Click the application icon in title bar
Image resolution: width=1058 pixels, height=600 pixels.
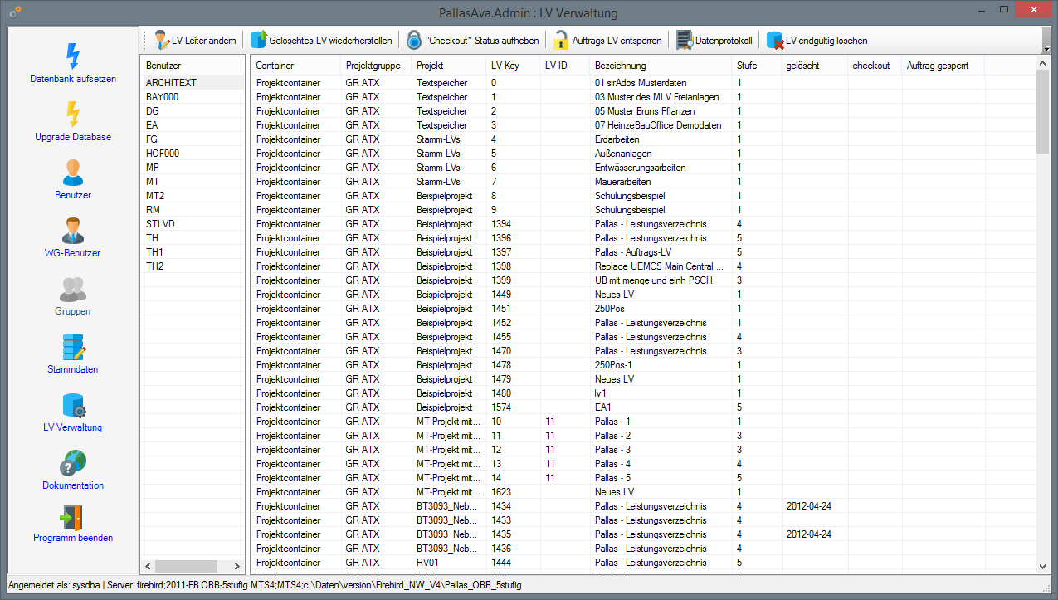[x=15, y=12]
